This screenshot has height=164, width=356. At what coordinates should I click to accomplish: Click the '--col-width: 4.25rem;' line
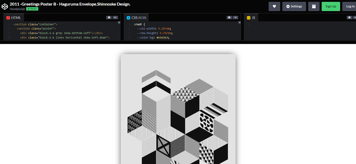(154, 28)
